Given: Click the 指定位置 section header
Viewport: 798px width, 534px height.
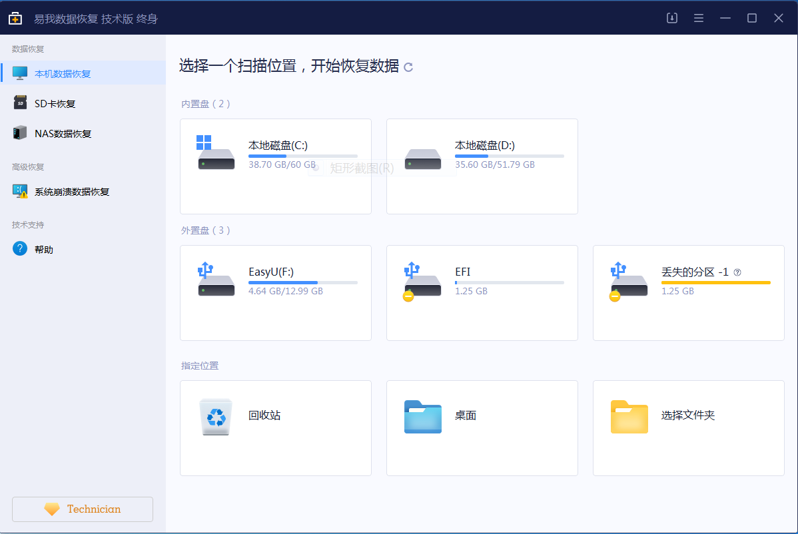Looking at the screenshot, I should (200, 366).
